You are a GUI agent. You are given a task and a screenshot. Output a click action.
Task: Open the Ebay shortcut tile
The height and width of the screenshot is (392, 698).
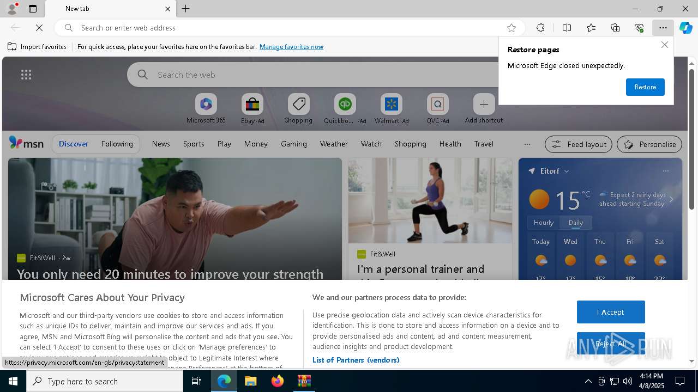[252, 109]
